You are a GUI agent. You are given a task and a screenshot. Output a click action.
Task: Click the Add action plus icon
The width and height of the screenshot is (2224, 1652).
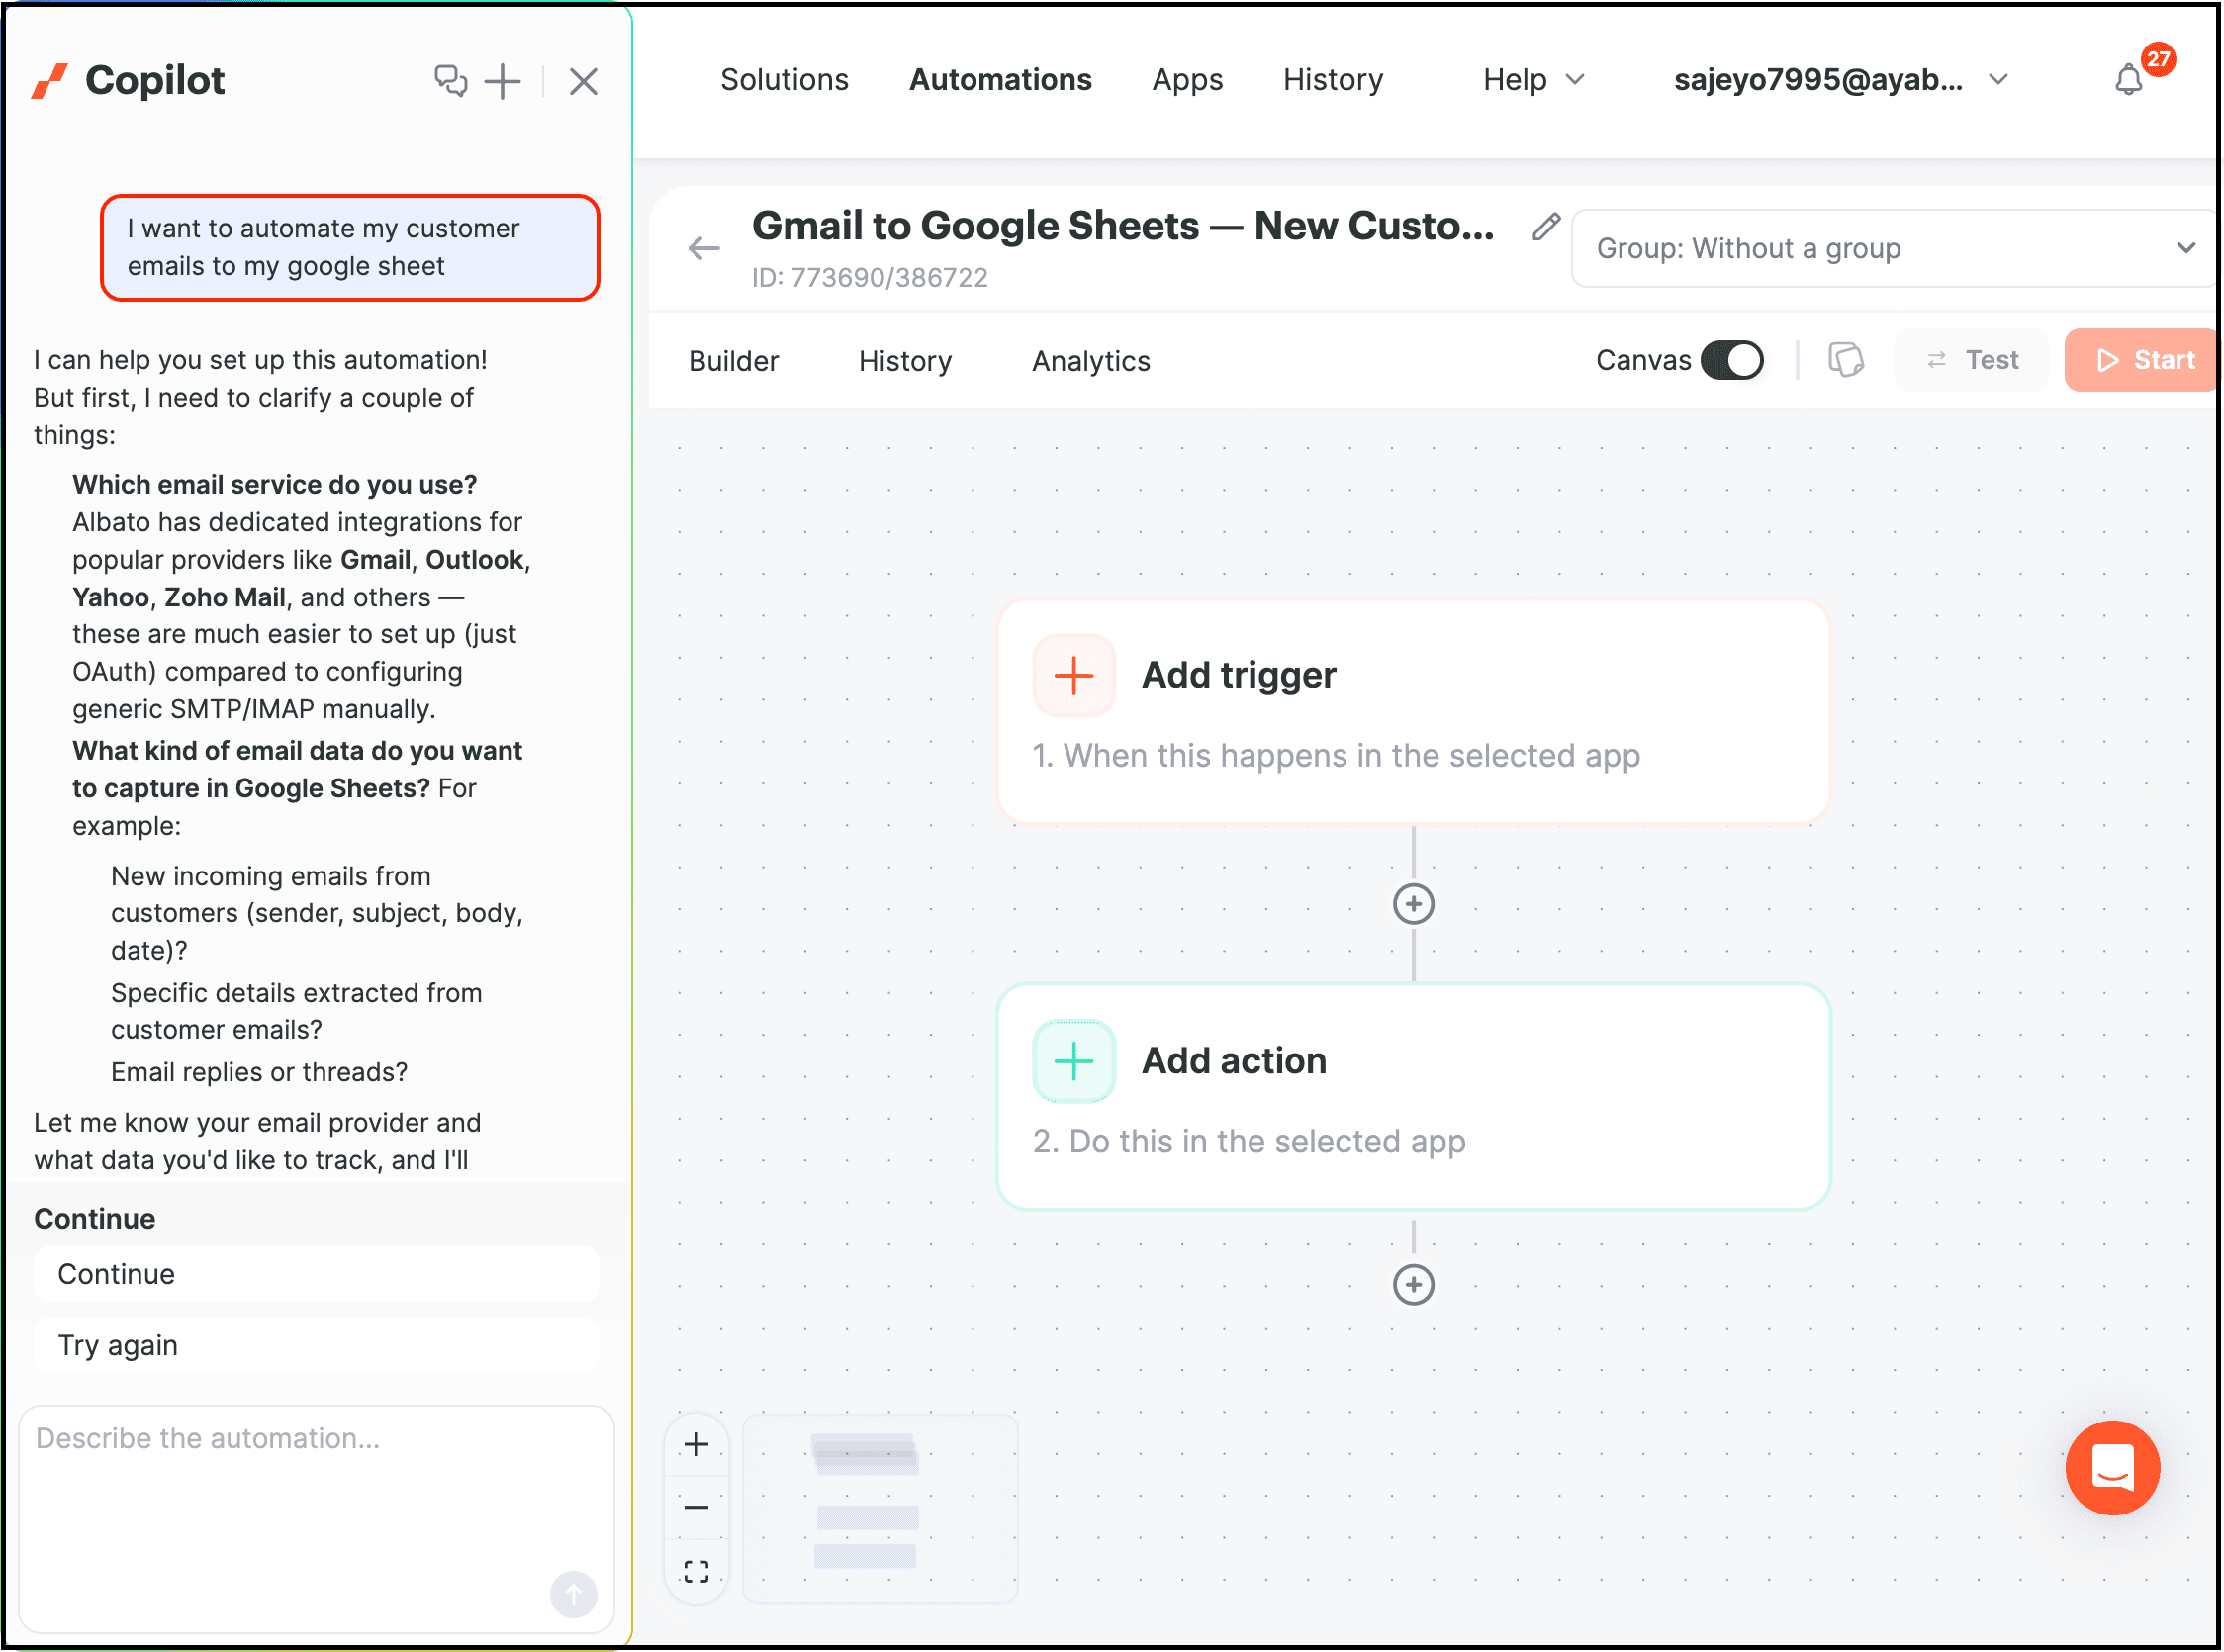pyautogui.click(x=1074, y=1061)
